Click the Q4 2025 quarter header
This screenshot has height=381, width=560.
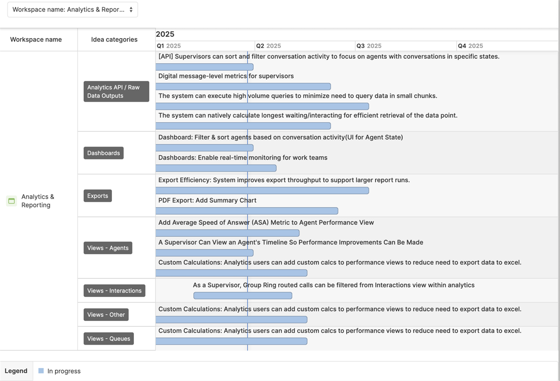click(x=470, y=46)
